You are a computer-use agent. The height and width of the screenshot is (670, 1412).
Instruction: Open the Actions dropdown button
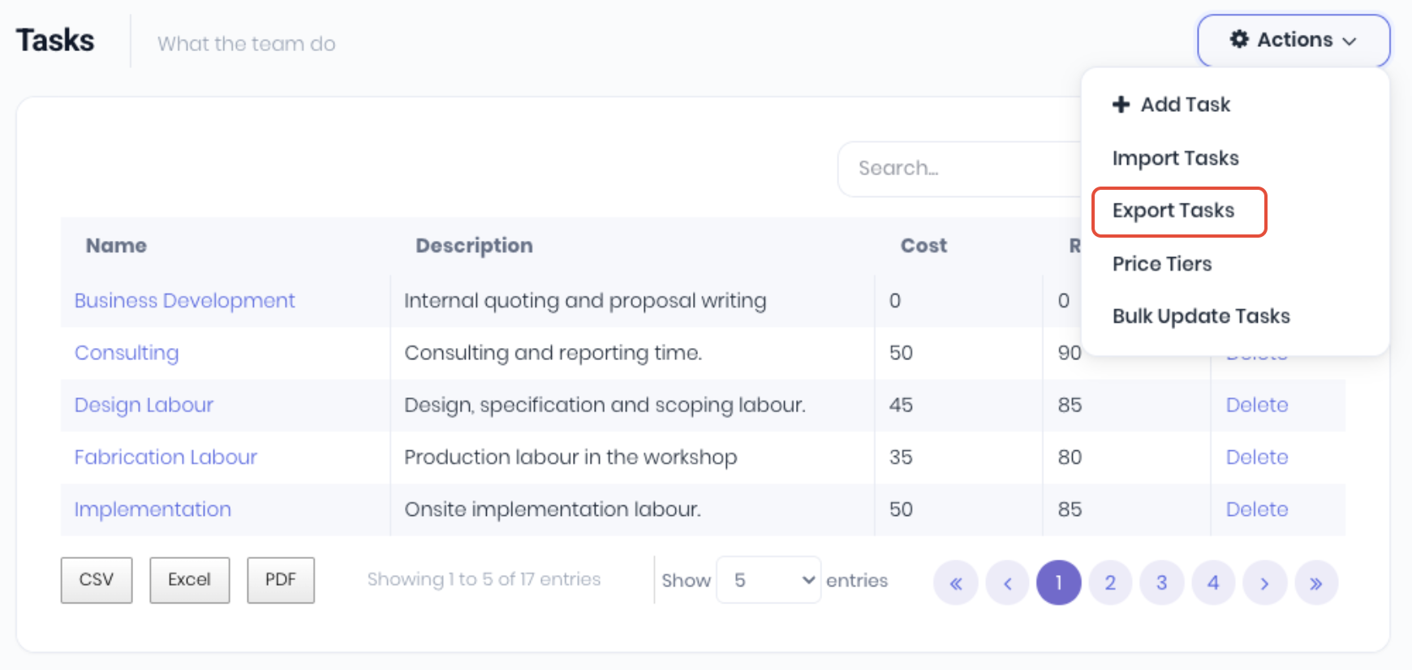(x=1293, y=41)
